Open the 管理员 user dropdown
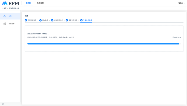Image resolution: width=187 pixels, height=106 pixels. pos(181,3)
